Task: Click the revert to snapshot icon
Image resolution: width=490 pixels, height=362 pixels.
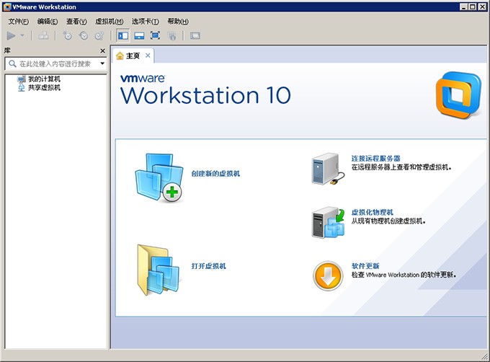Action: [84, 35]
